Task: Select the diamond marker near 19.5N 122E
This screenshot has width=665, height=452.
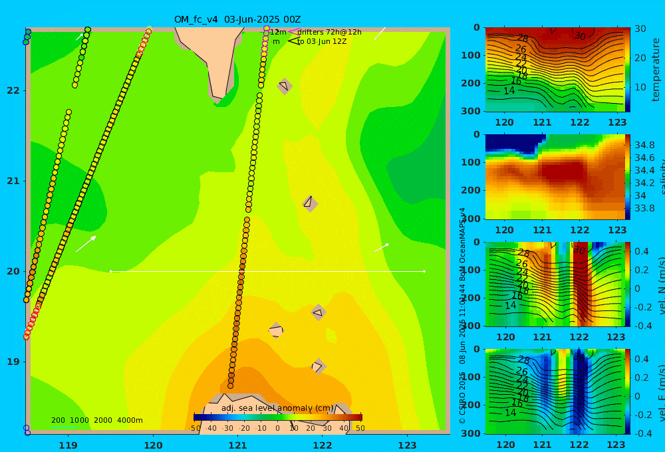Action: [319, 312]
